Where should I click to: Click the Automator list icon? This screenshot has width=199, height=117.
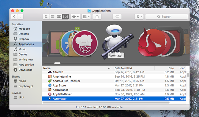50,99
